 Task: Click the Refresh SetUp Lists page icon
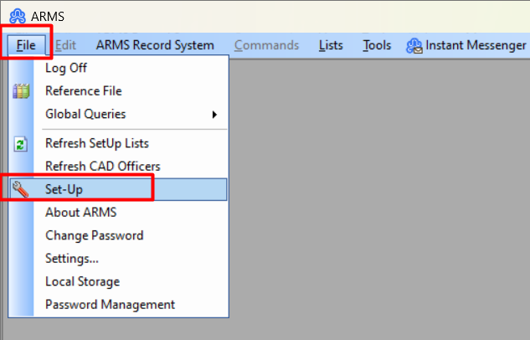(21, 144)
